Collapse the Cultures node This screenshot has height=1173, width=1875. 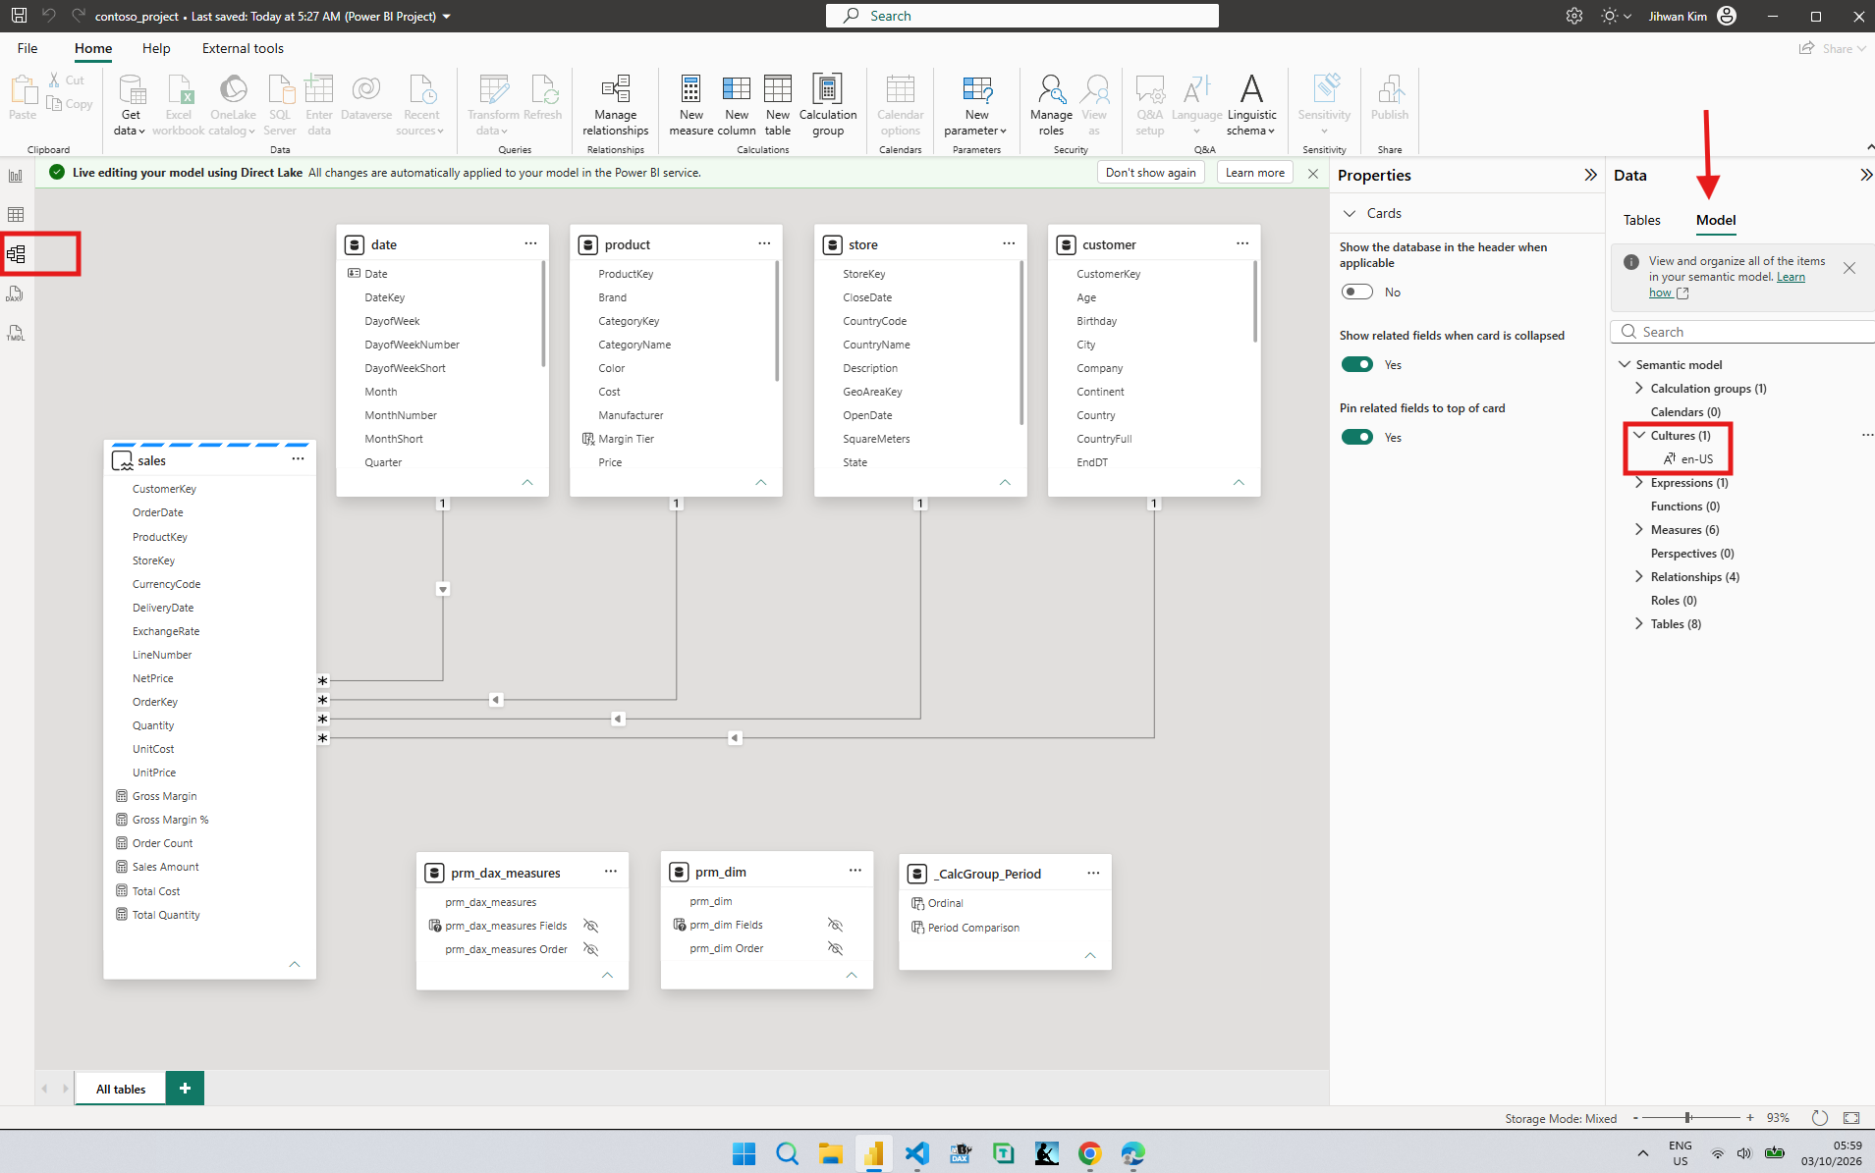pyautogui.click(x=1638, y=435)
